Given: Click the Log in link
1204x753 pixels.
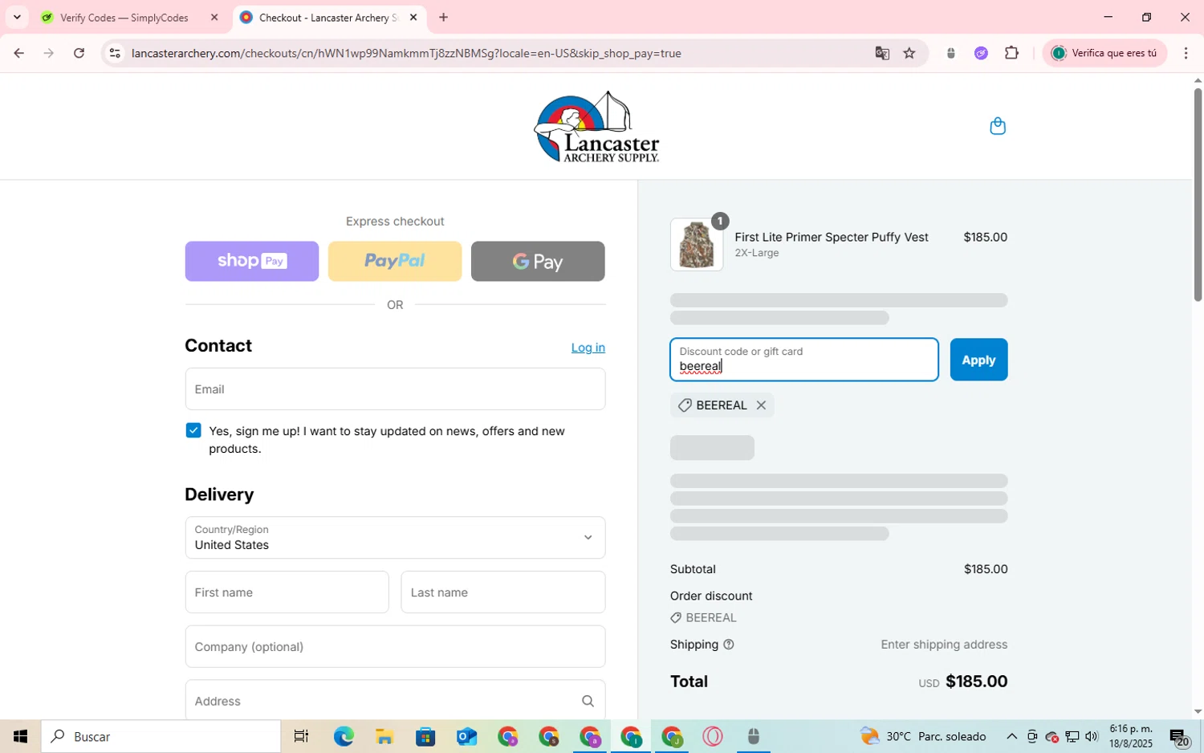Looking at the screenshot, I should click(588, 348).
